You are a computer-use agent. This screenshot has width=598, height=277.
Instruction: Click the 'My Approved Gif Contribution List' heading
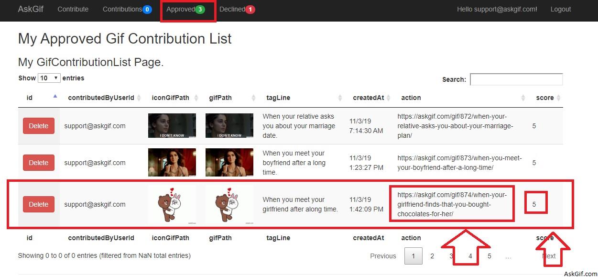(125, 39)
